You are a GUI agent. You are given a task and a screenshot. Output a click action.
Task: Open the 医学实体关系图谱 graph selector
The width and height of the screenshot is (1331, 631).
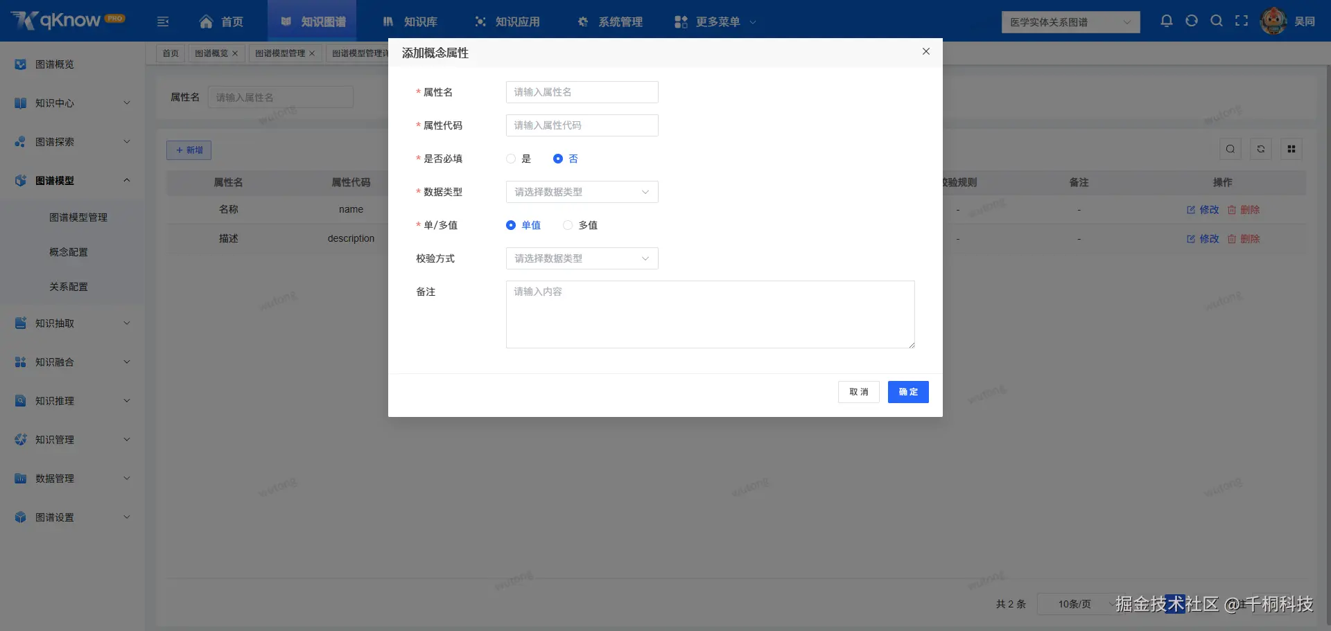1070,21
